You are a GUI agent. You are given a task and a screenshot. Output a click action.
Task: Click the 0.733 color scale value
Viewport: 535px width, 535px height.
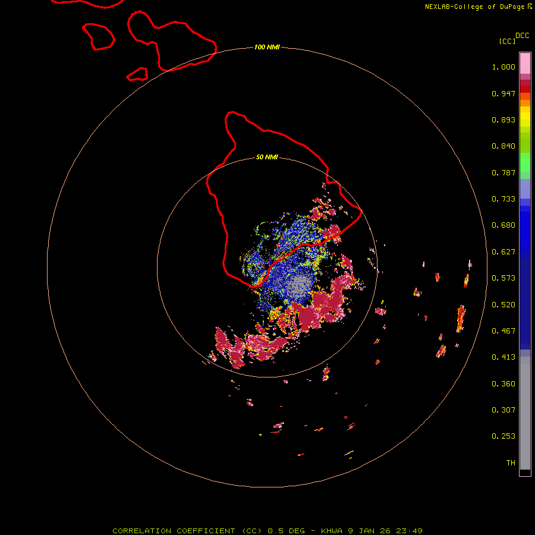[503, 199]
